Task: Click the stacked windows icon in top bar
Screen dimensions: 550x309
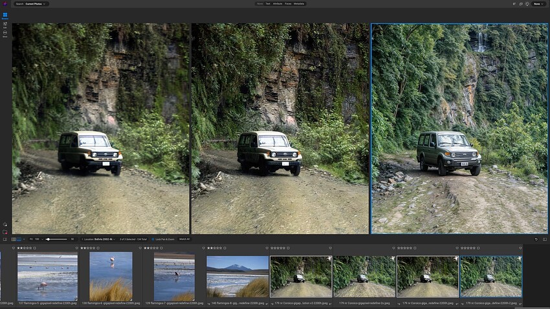Action: [521, 4]
